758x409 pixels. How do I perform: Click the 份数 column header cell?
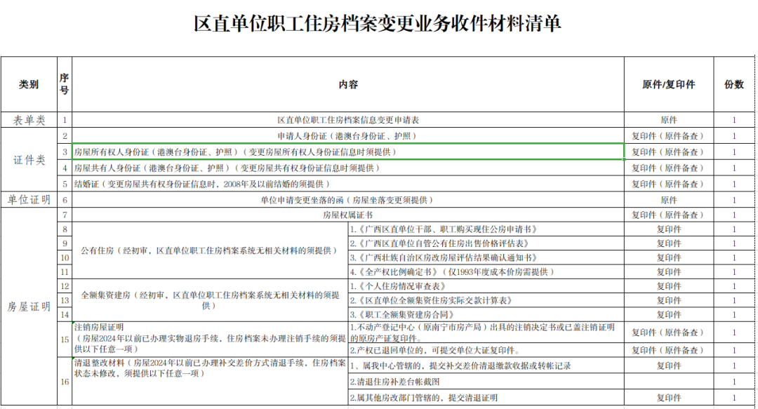[x=734, y=84]
